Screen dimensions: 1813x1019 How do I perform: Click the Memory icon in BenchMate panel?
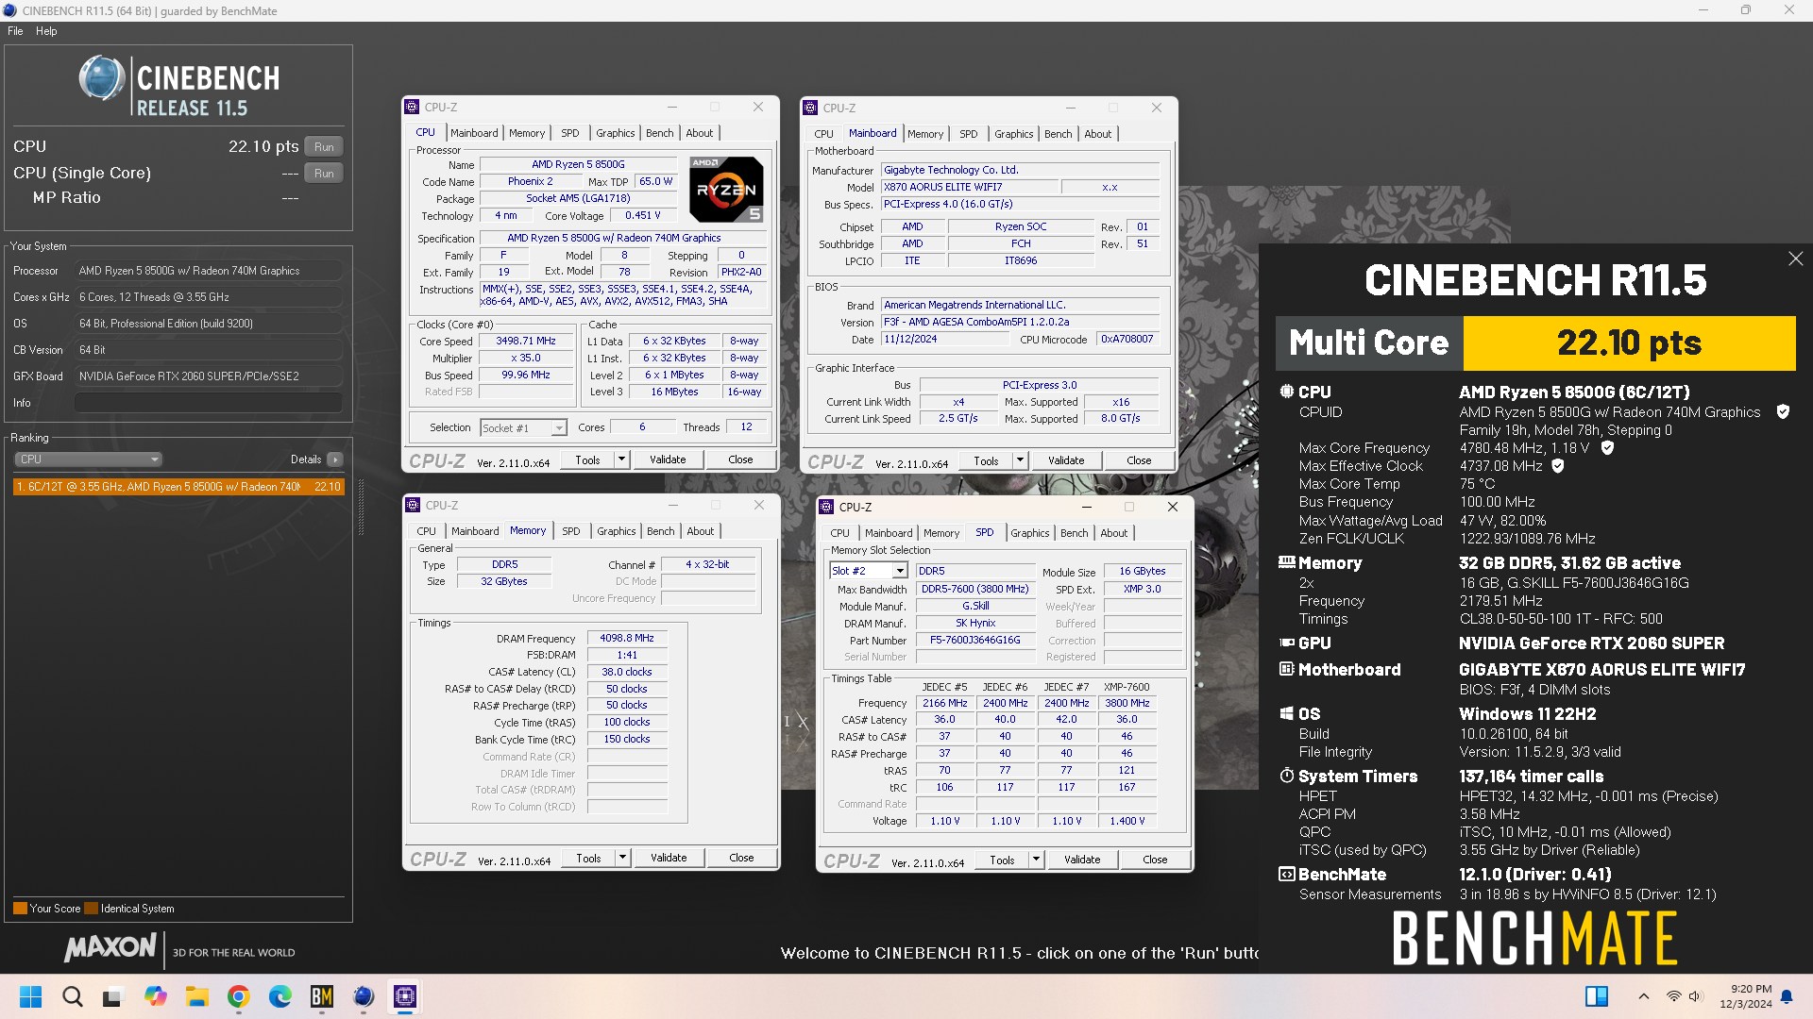coord(1286,562)
